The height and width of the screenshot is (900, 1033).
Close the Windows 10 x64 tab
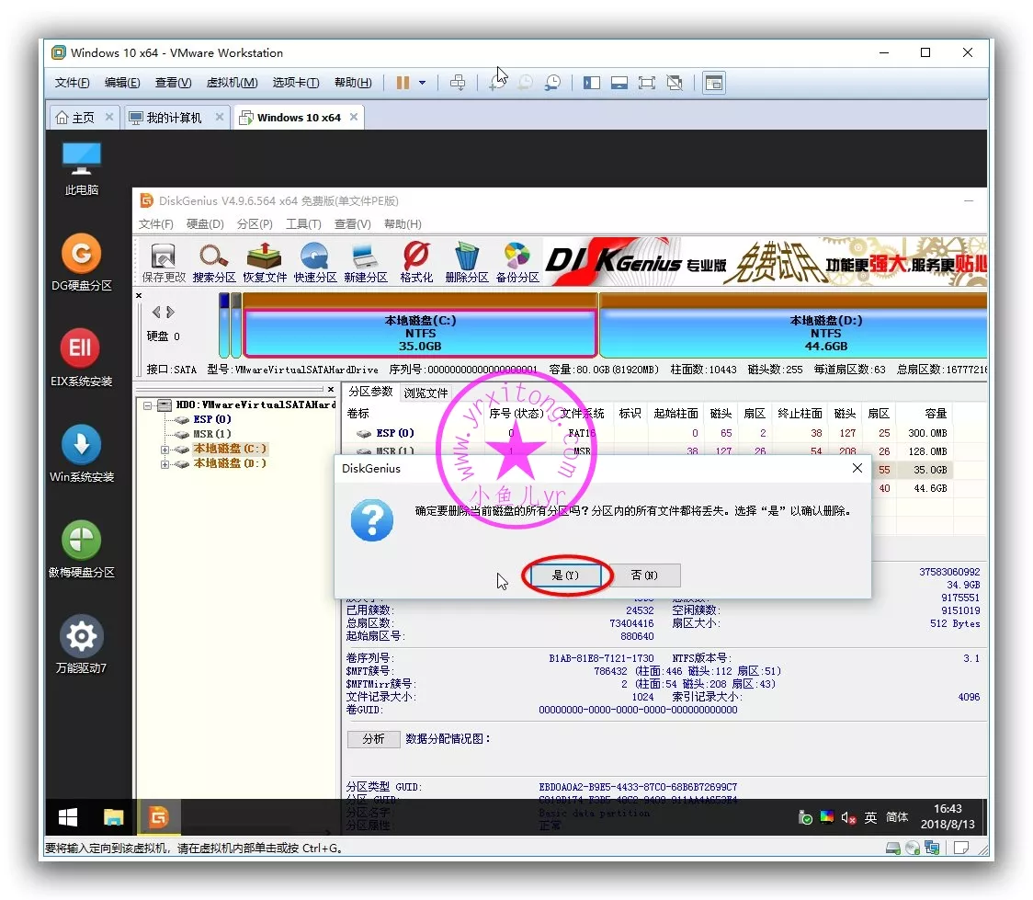tap(354, 117)
